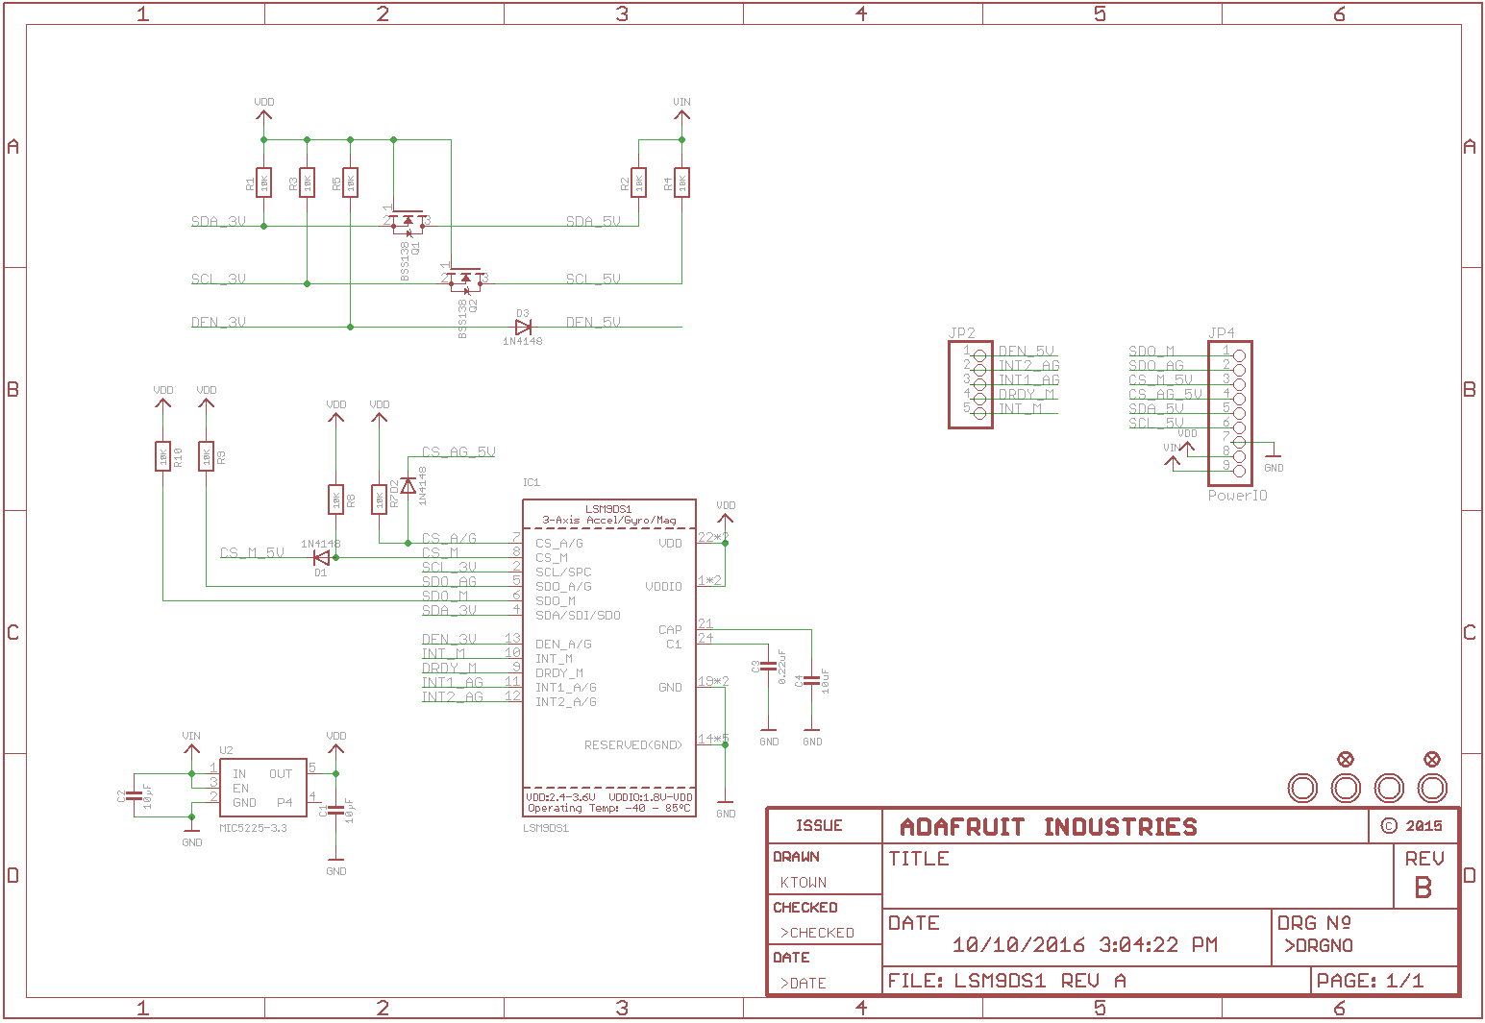
Task: Click the DEN_3V net label at top left
Action: tap(218, 323)
